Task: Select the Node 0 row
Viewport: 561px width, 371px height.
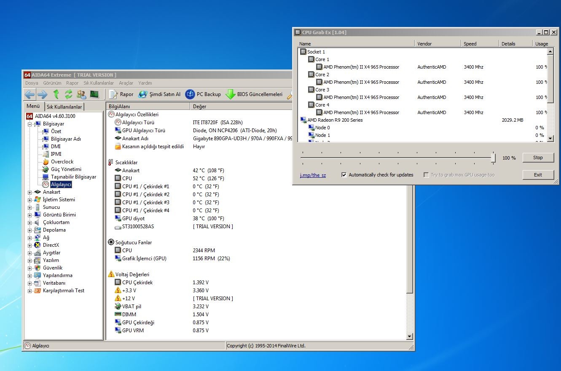Action: (x=422, y=128)
